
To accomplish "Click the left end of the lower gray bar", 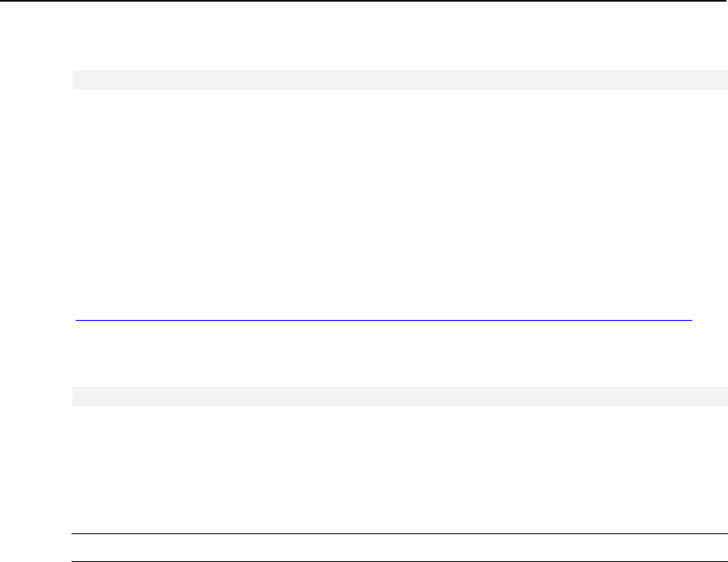I will click(75, 396).
